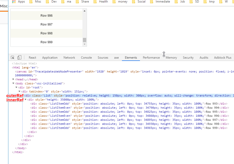Open the Dev bookmarks folder
This screenshot has width=234, height=164.
[51, 2]
